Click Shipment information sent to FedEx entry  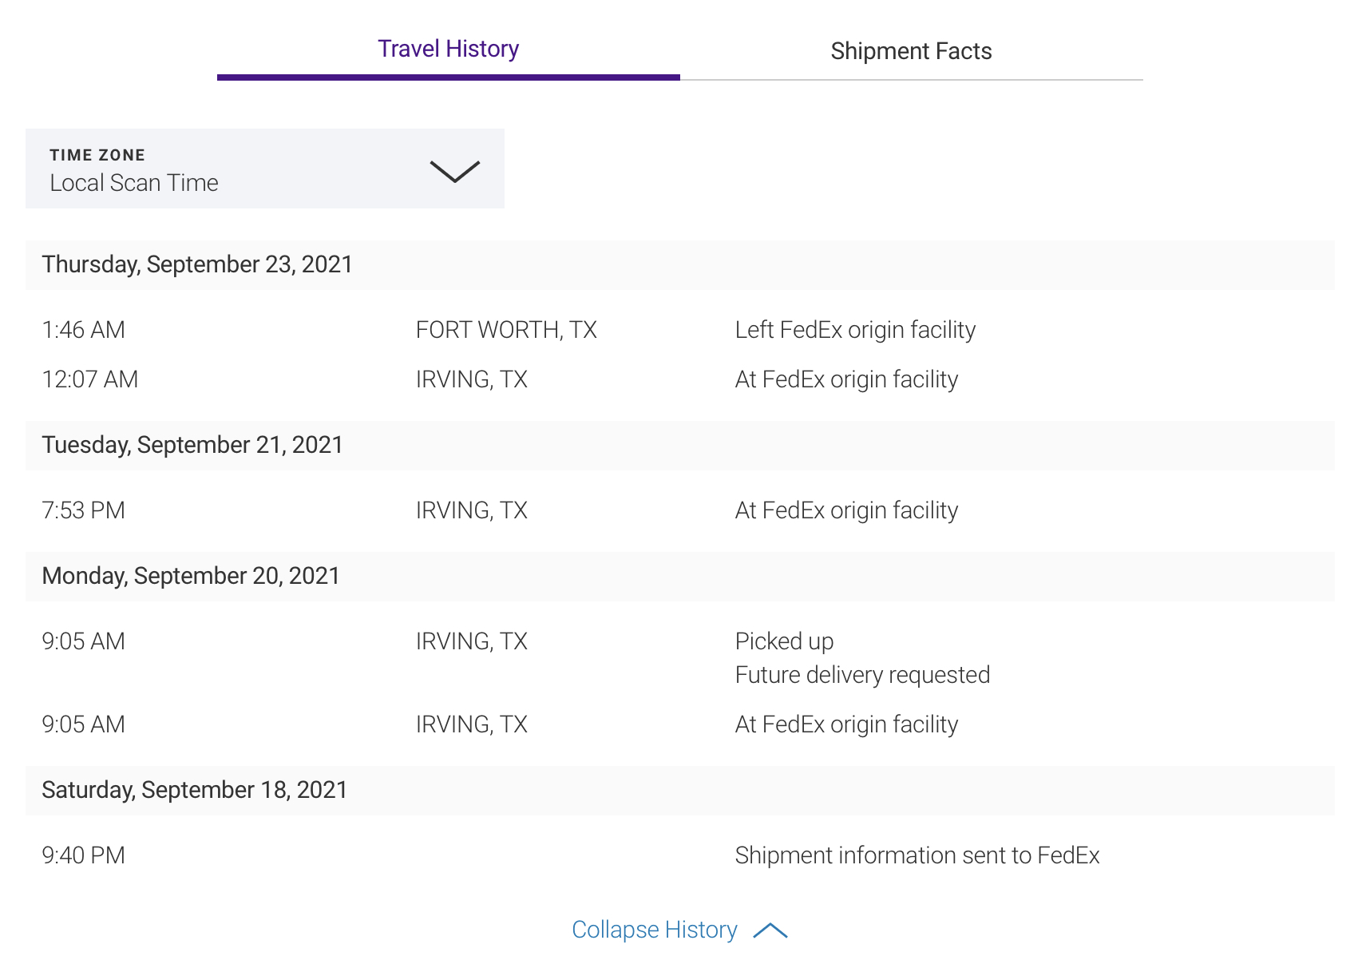(x=917, y=855)
